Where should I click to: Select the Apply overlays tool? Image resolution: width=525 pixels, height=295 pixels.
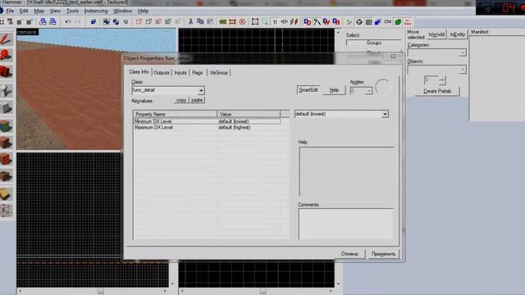(6, 176)
